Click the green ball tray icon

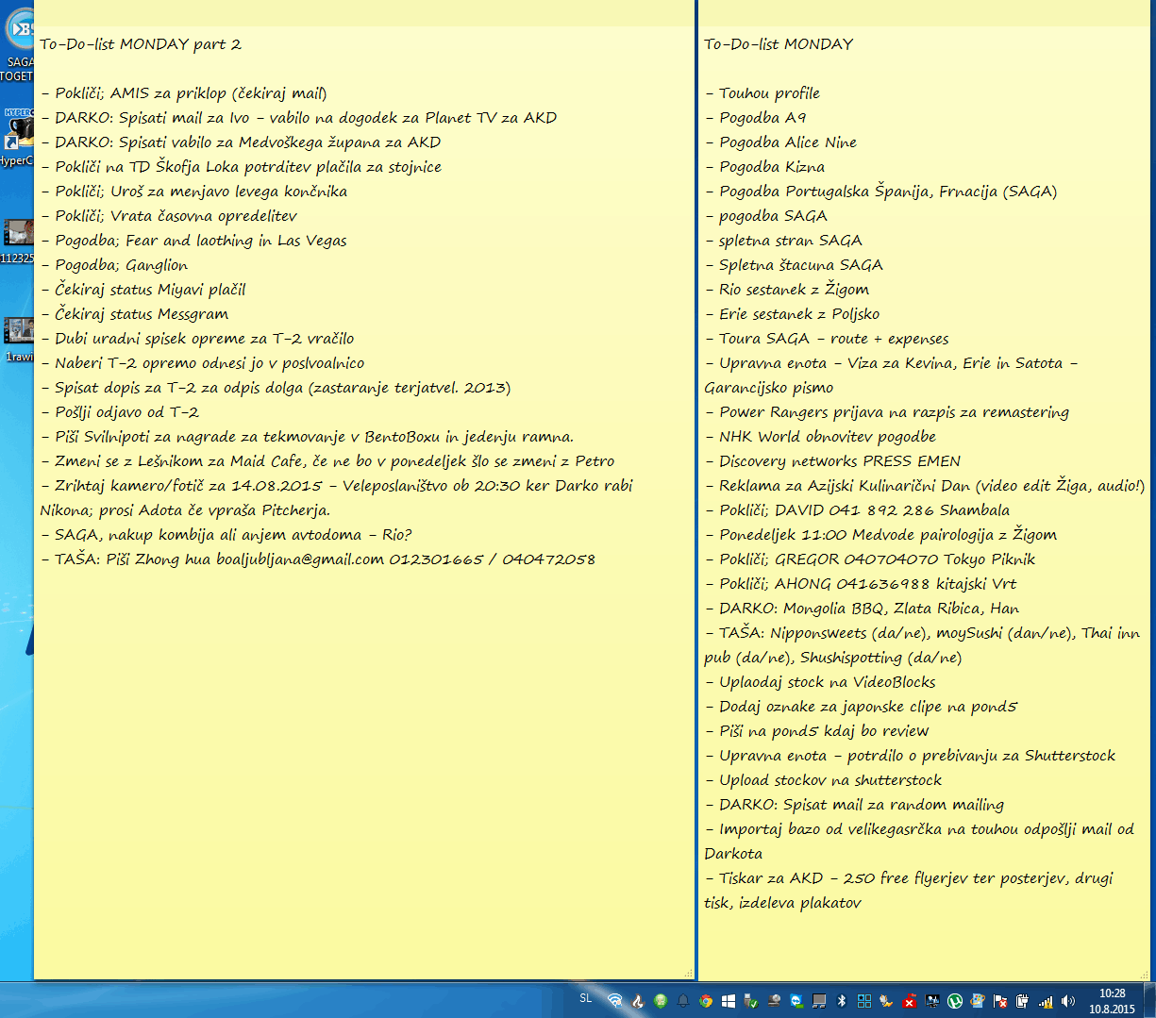(x=661, y=1001)
